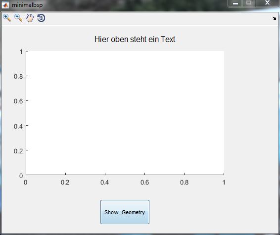Click the x-axis tick label 0.6
The width and height of the screenshot is (280, 235).
144,183
